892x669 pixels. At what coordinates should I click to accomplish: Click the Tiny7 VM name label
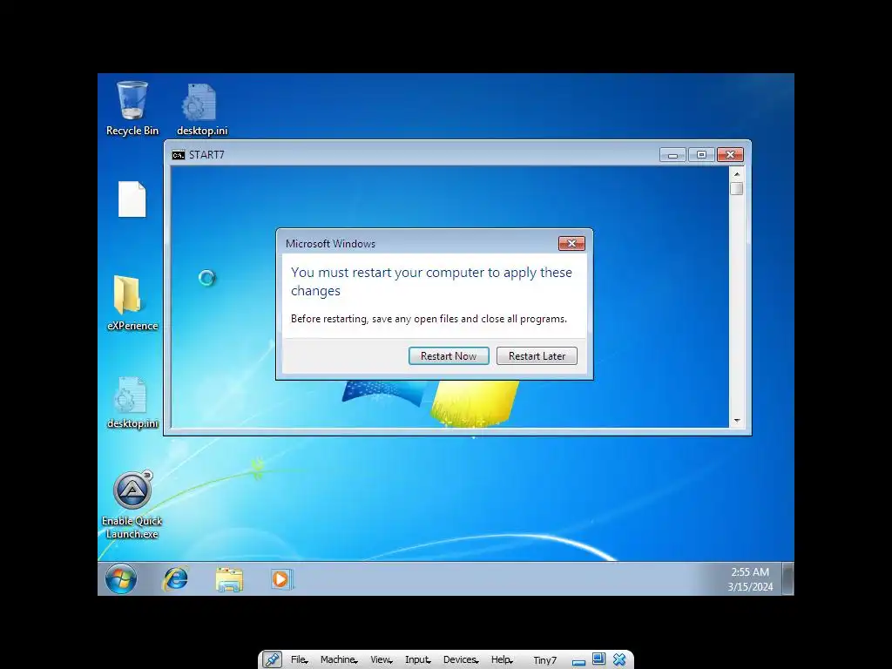[x=544, y=660]
